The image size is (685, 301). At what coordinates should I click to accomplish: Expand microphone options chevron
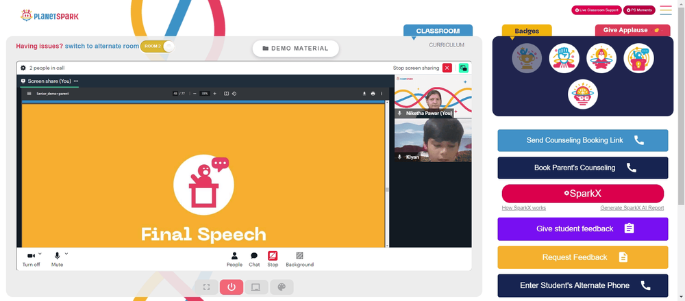(66, 253)
